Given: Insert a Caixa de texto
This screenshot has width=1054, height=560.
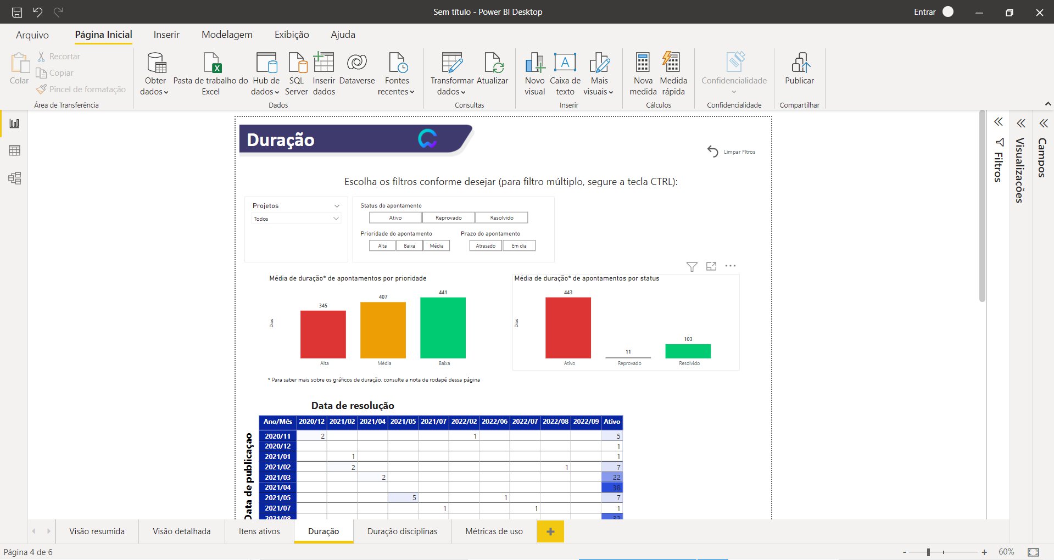Looking at the screenshot, I should (565, 63).
